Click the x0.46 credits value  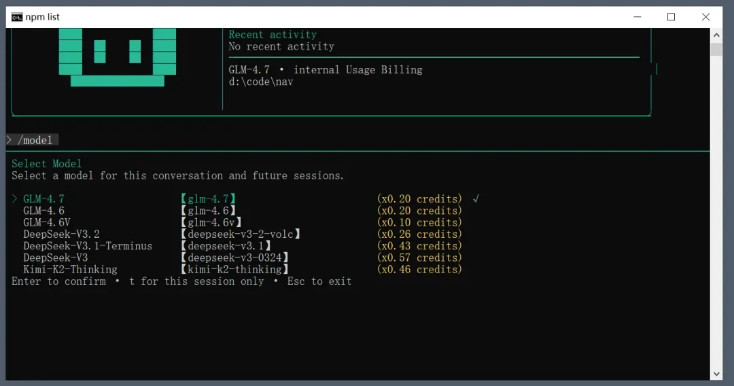[419, 269]
